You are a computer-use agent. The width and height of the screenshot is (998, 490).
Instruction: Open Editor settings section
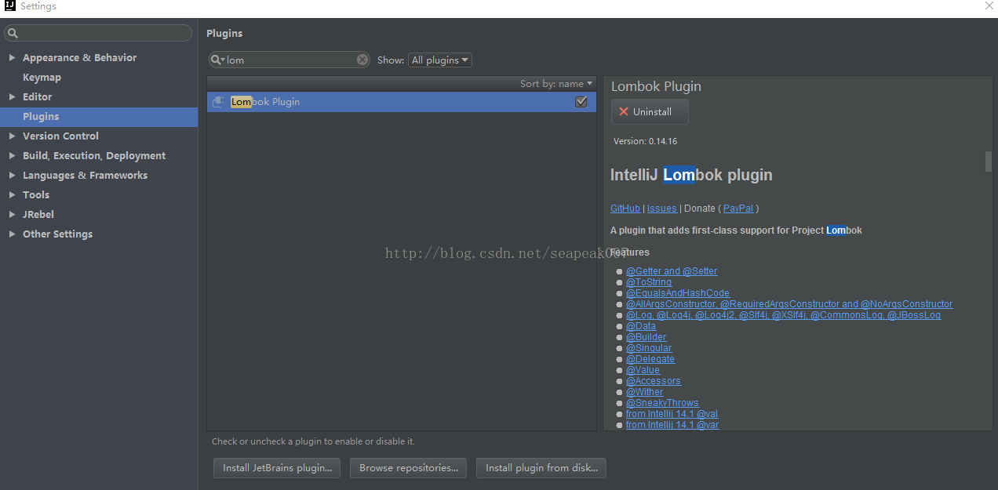click(37, 97)
